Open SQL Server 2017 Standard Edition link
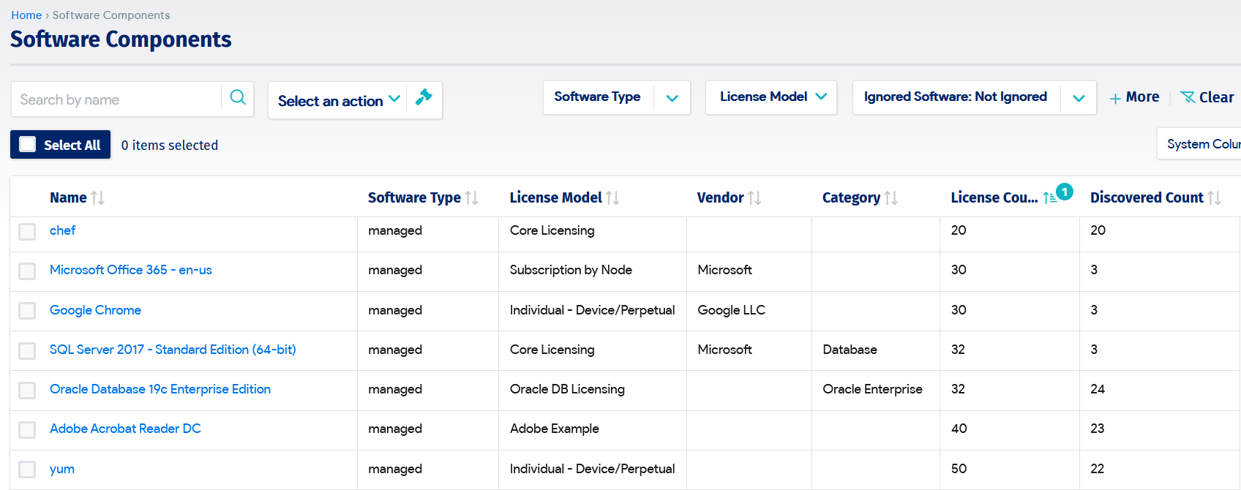 pyautogui.click(x=173, y=350)
